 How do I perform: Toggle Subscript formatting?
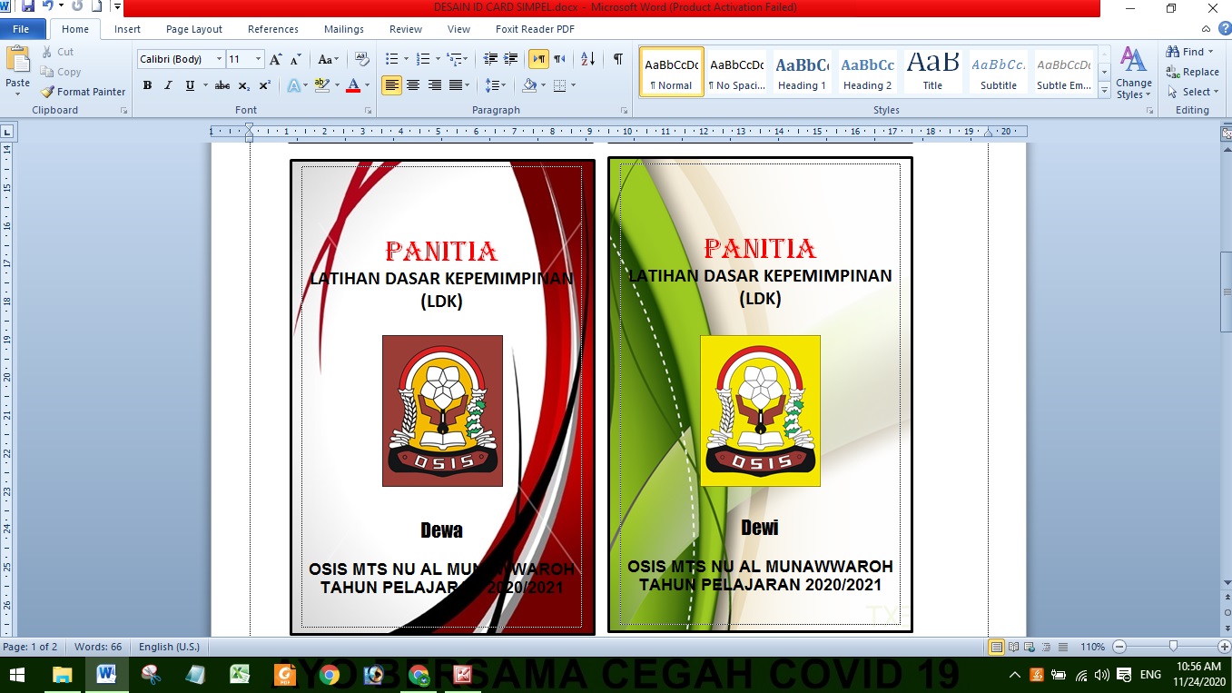243,85
